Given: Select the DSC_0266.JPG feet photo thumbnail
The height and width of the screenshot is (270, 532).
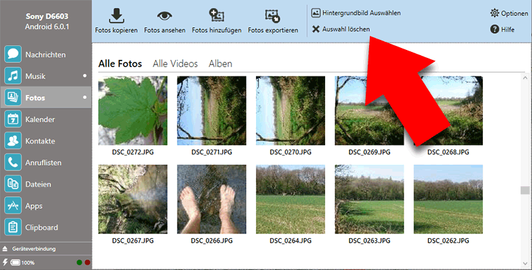Looking at the screenshot, I should (211, 199).
